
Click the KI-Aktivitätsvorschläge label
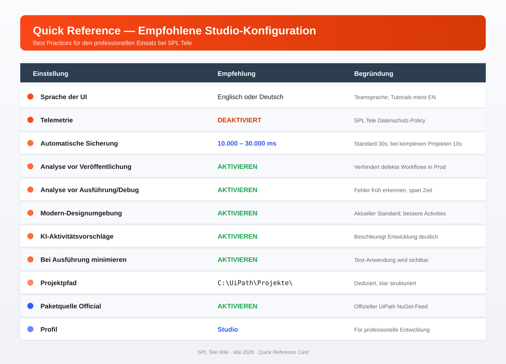77,236
